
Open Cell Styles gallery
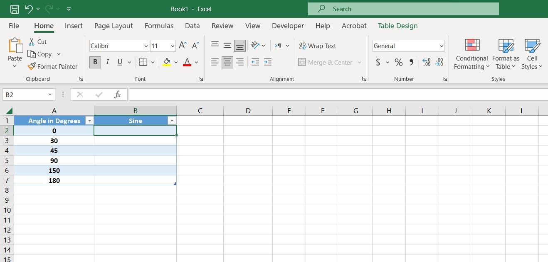tap(532, 54)
